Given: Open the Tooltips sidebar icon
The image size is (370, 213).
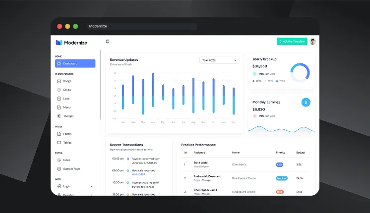Looking at the screenshot, I should (59, 116).
